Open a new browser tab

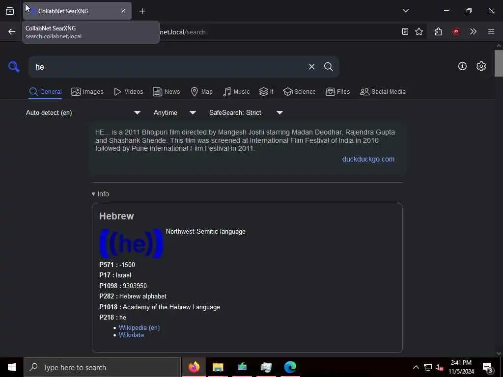click(x=142, y=11)
